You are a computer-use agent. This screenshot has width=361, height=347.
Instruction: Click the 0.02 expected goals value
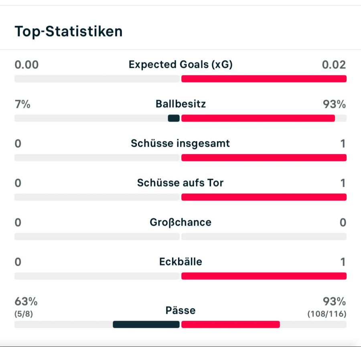pyautogui.click(x=334, y=65)
